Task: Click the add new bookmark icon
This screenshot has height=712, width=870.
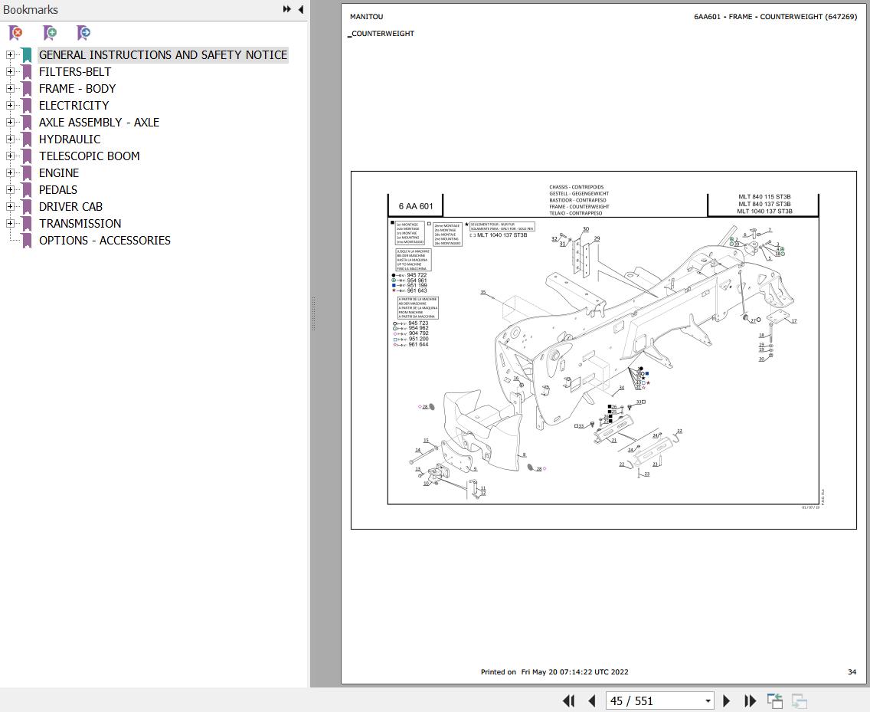Action: [50, 33]
